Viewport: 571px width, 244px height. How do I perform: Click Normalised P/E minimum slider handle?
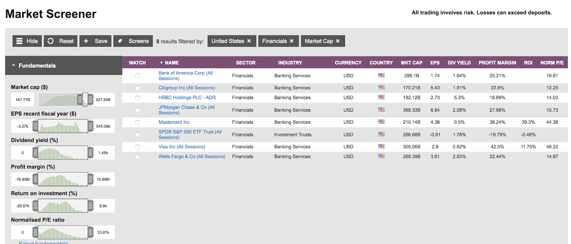click(x=35, y=232)
